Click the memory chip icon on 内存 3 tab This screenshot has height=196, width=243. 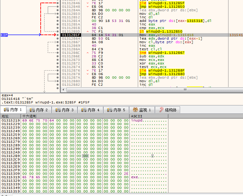coord(58,110)
